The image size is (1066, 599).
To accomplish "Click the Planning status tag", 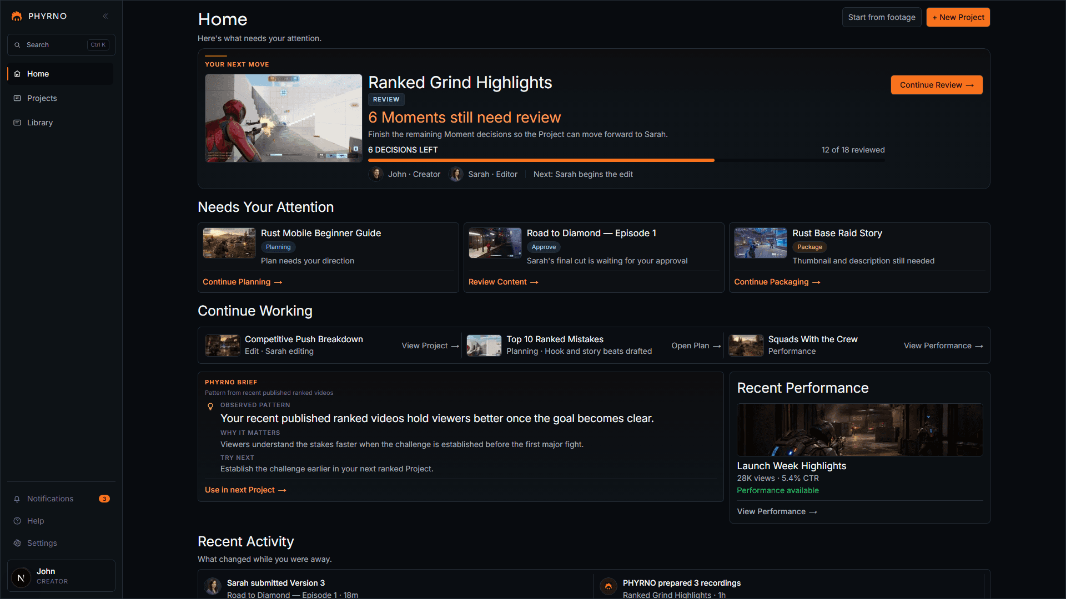I will click(278, 247).
